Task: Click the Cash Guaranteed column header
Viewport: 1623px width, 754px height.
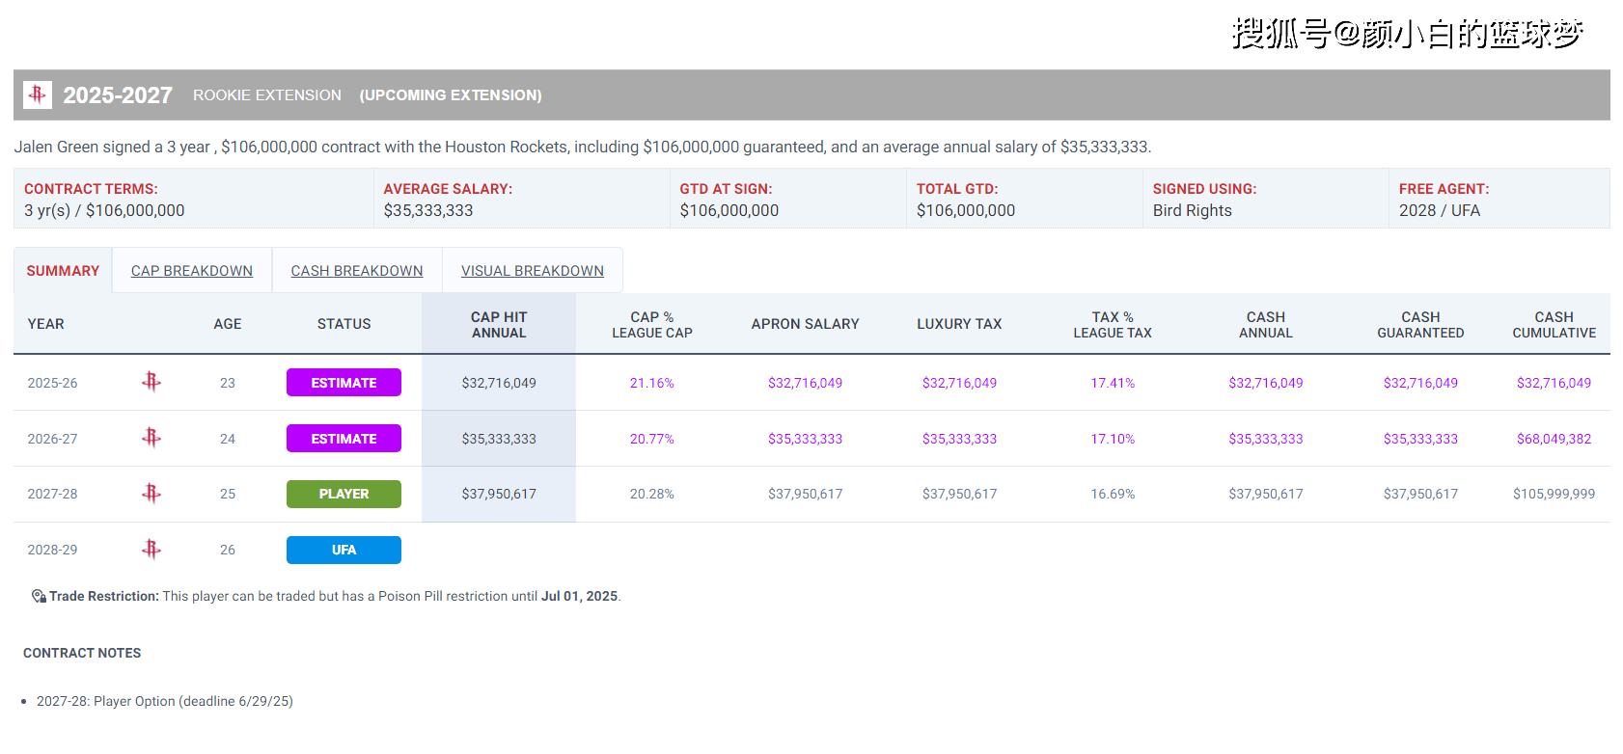Action: (1420, 324)
